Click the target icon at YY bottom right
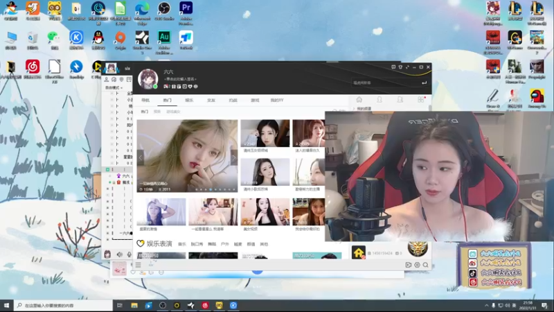Image resolution: width=554 pixels, height=312 pixels. (418, 265)
